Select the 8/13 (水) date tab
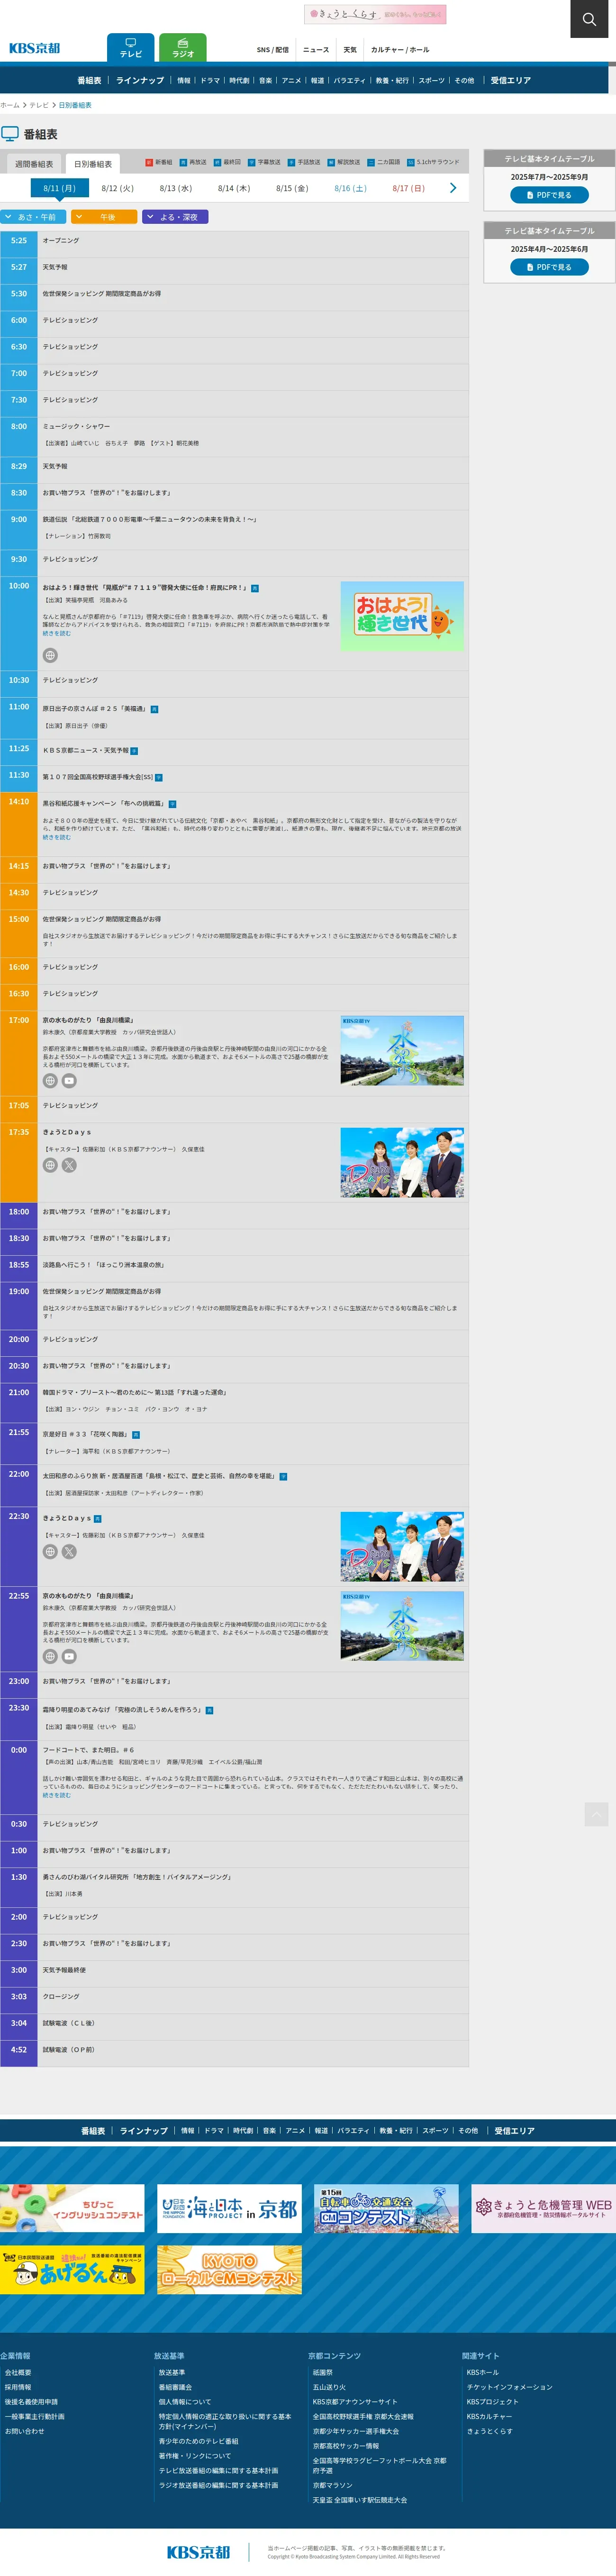 pyautogui.click(x=175, y=188)
